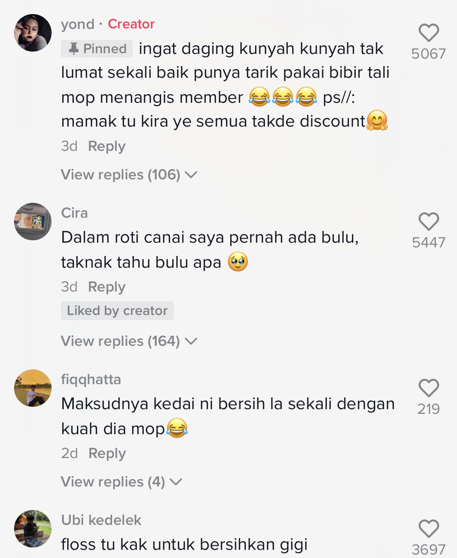Viewport: 457px width, 558px height.
Task: Open yond's profile picture
Action: point(33,33)
